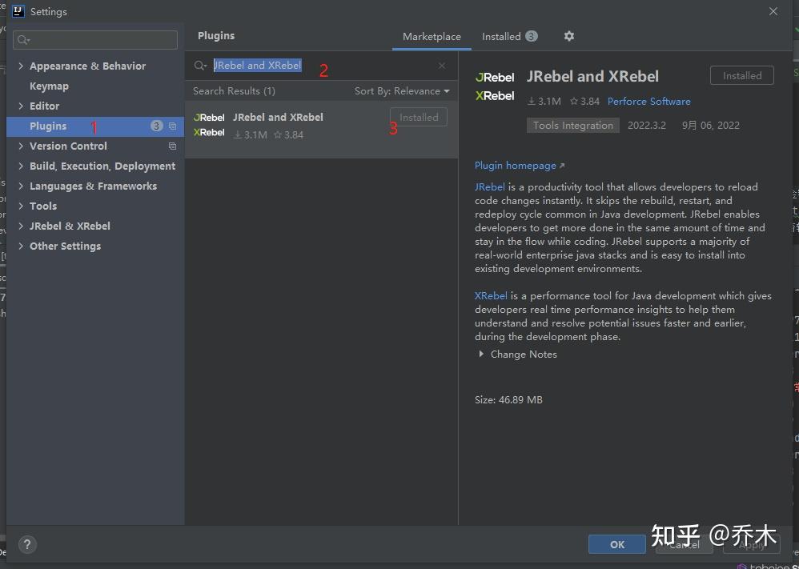This screenshot has width=799, height=569.
Task: Expand the Editor settings node
Action: 21,106
